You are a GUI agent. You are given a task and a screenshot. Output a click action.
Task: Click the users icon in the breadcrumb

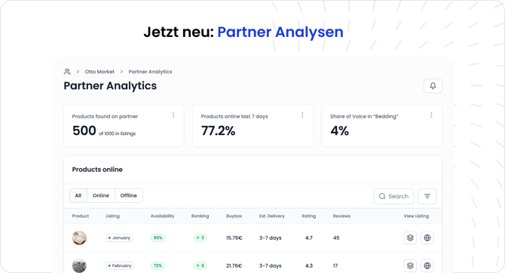pos(67,72)
